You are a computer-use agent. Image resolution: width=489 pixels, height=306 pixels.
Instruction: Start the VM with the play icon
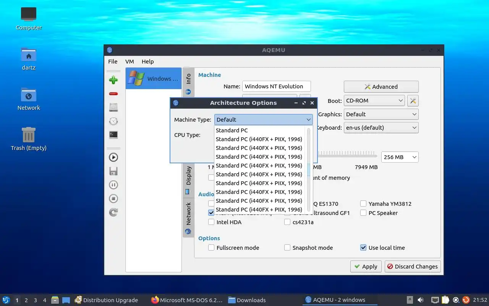pos(113,157)
